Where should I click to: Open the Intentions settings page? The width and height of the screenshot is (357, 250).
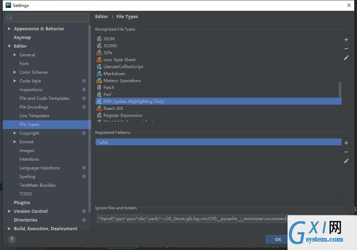tap(30, 159)
